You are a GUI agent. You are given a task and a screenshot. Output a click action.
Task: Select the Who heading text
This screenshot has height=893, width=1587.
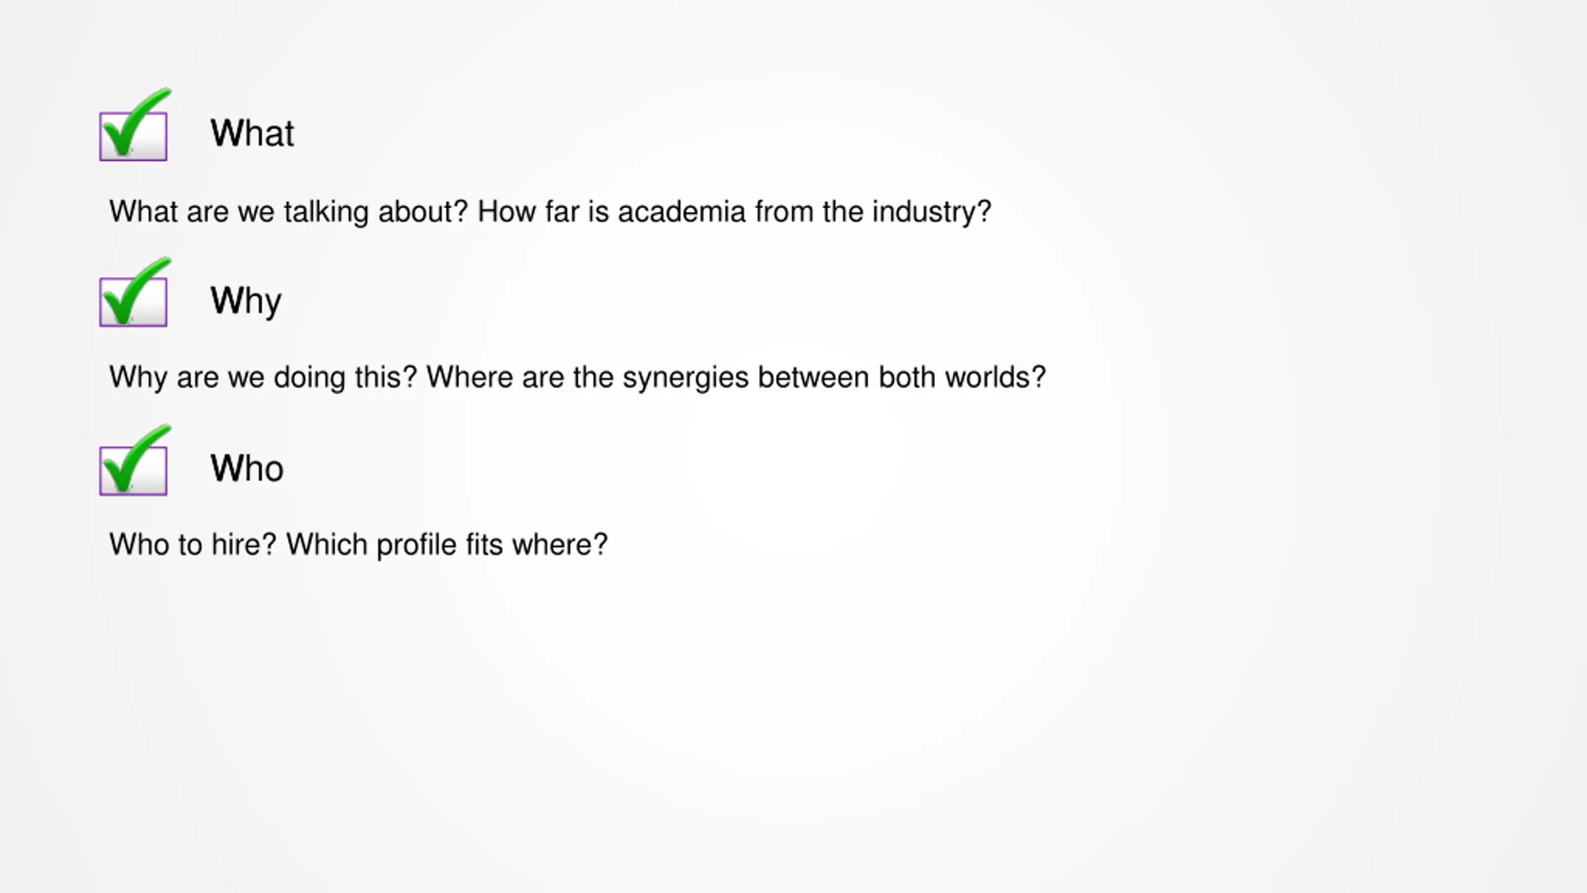pyautogui.click(x=247, y=468)
